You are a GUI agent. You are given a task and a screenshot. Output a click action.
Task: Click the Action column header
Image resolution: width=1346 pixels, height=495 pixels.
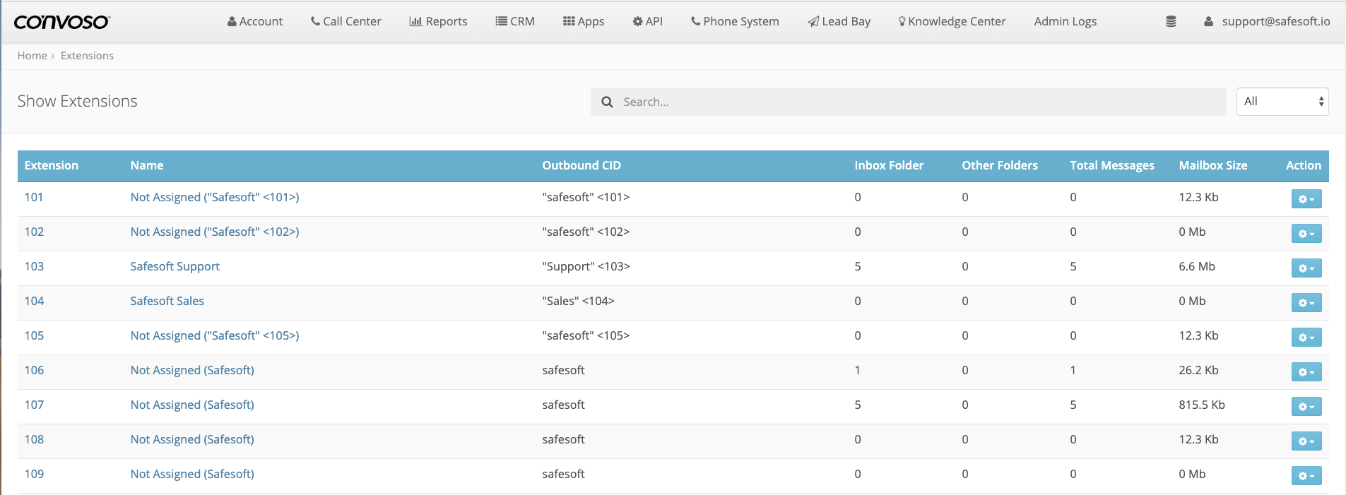tap(1304, 166)
